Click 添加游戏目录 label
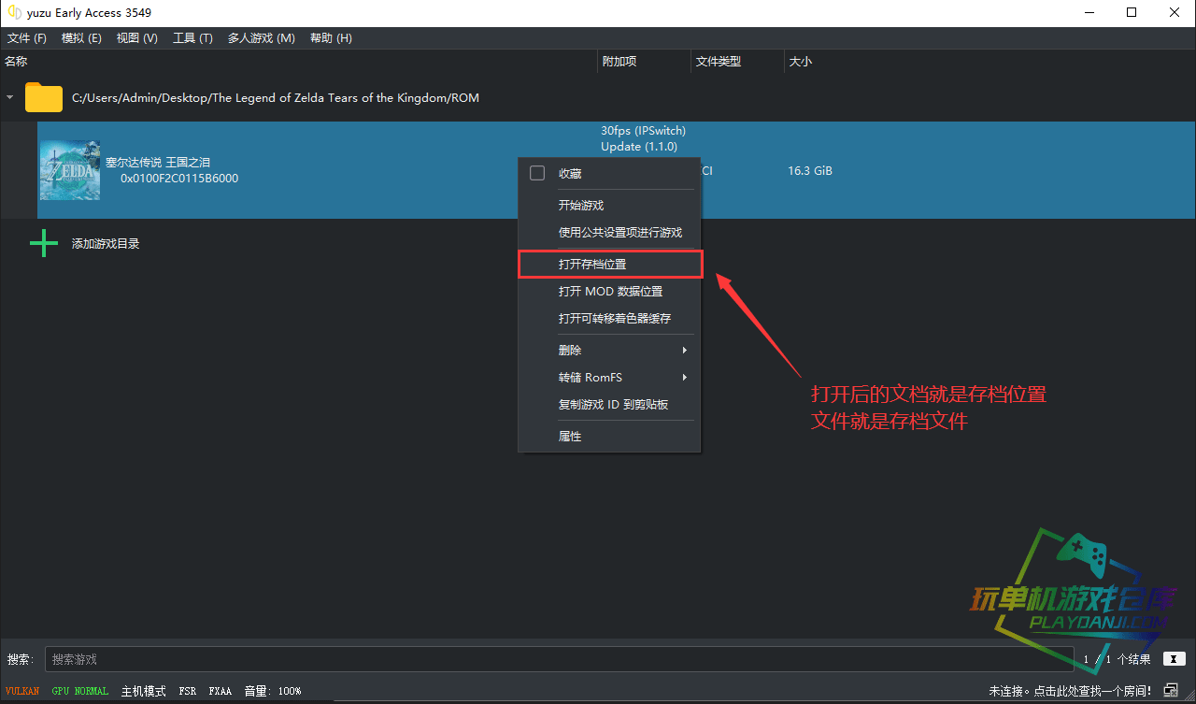Viewport: 1196px width, 704px height. pos(106,244)
